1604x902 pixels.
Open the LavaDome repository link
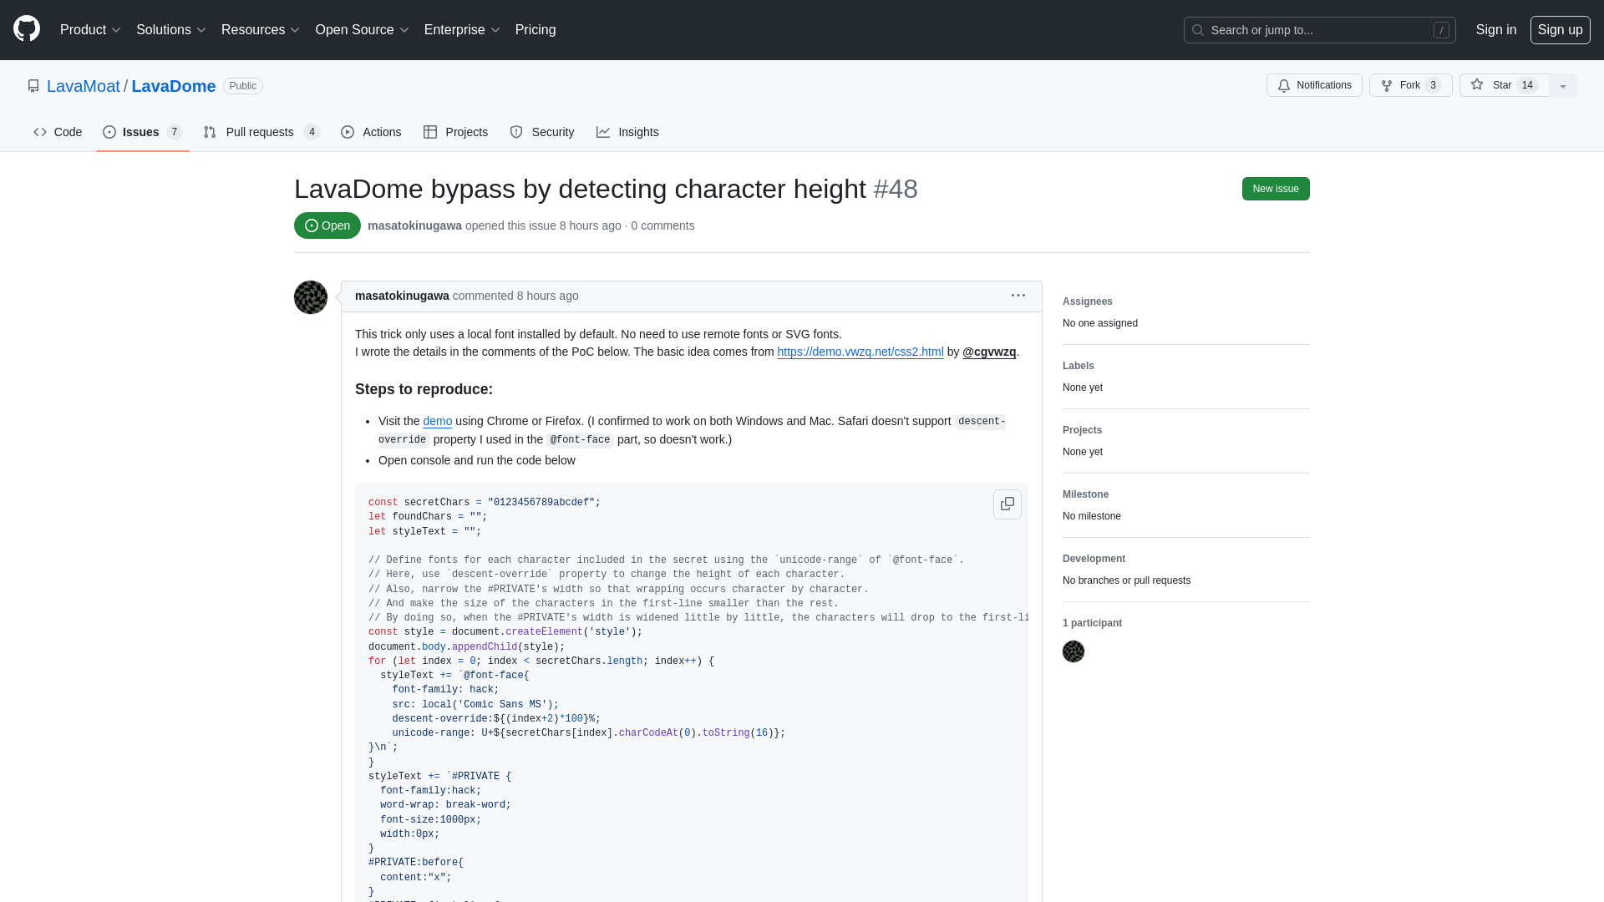[x=174, y=86]
